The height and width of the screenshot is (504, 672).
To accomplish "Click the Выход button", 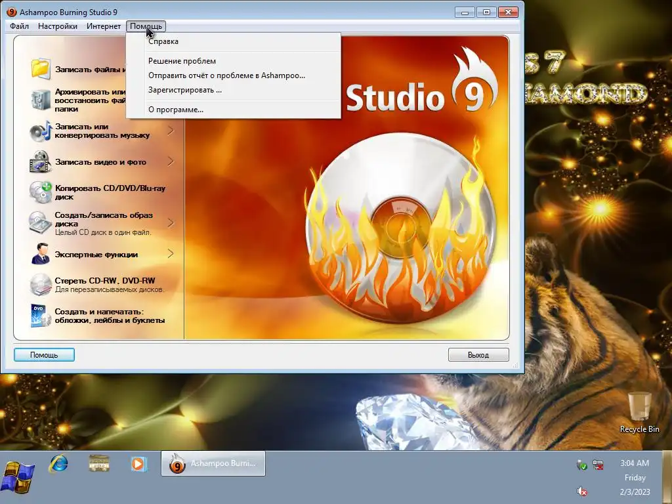I will point(478,355).
